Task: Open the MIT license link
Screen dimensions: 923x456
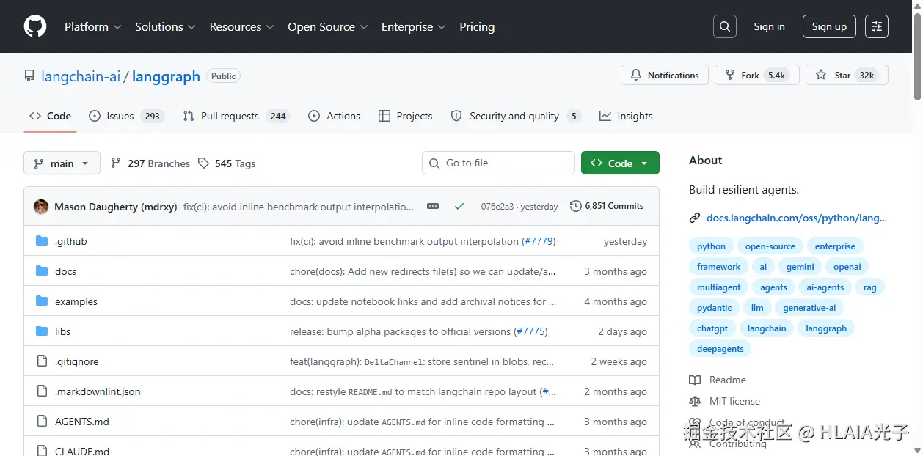Action: (734, 401)
